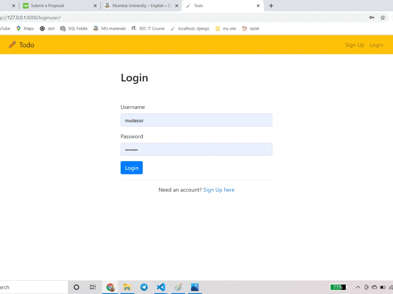Image resolution: width=393 pixels, height=294 pixels.
Task: Submit the blue Login button
Action: coord(132,168)
